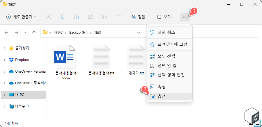Click the Delete trash can icon
The height and width of the screenshot is (127, 262).
tap(118, 17)
